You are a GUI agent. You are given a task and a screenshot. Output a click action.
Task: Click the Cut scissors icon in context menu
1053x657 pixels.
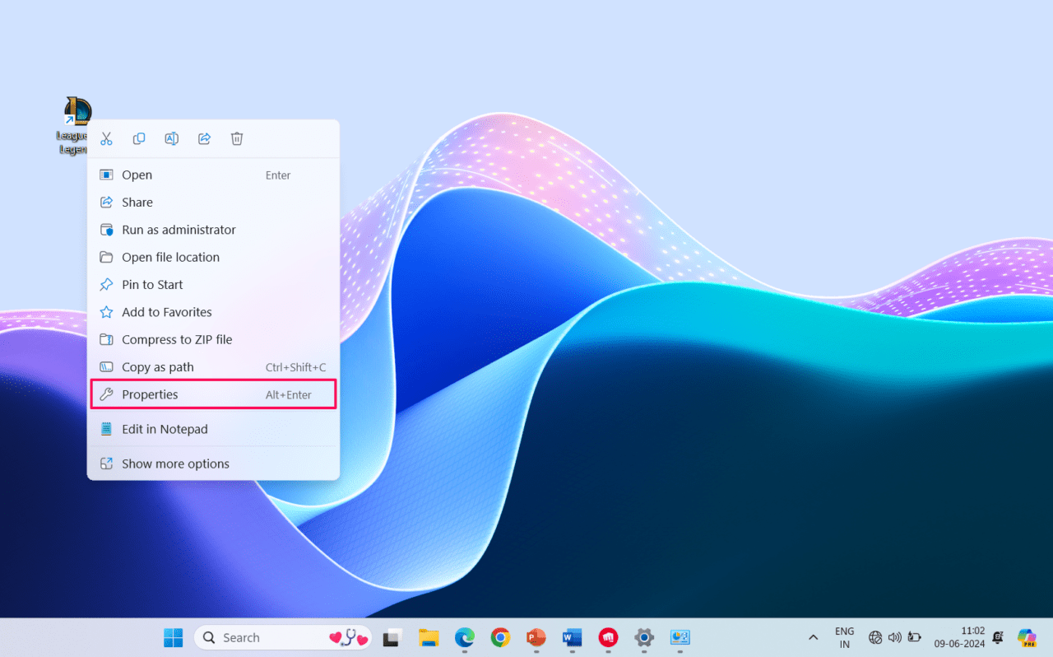pos(106,139)
